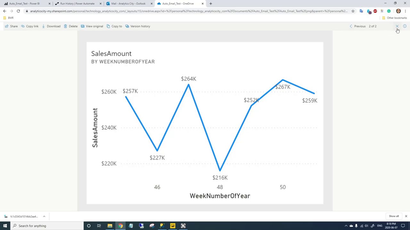Click the microphone tray icon
410x230 pixels.
coord(356,226)
